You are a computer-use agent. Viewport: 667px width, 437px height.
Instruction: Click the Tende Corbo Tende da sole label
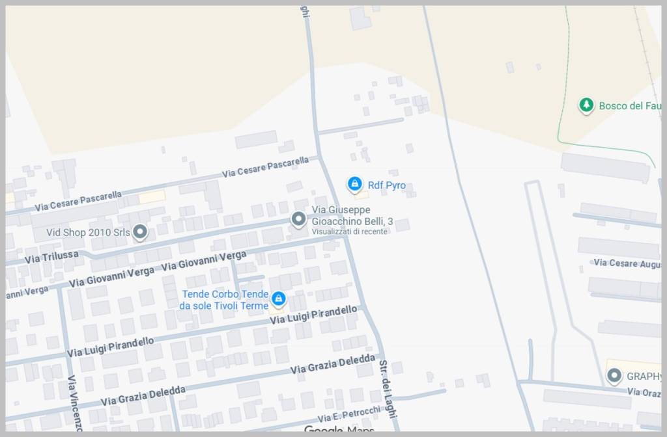coord(224,300)
